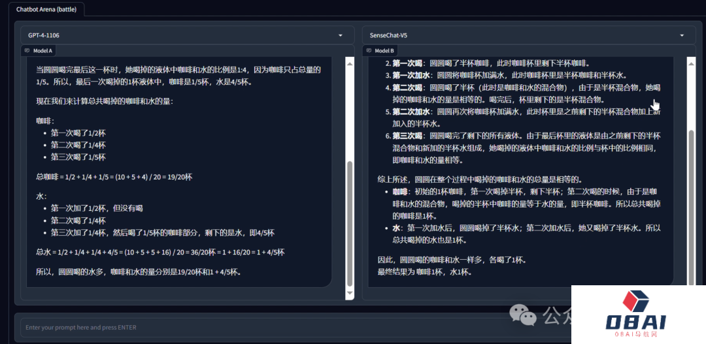This screenshot has height=344, width=706.
Task: Expand the GPT-4-1106 dropdown arrow
Action: coord(341,35)
